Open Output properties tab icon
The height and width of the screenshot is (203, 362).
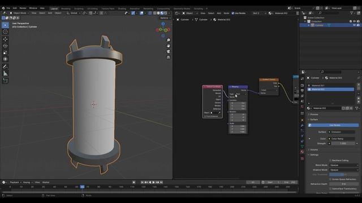(x=302, y=90)
